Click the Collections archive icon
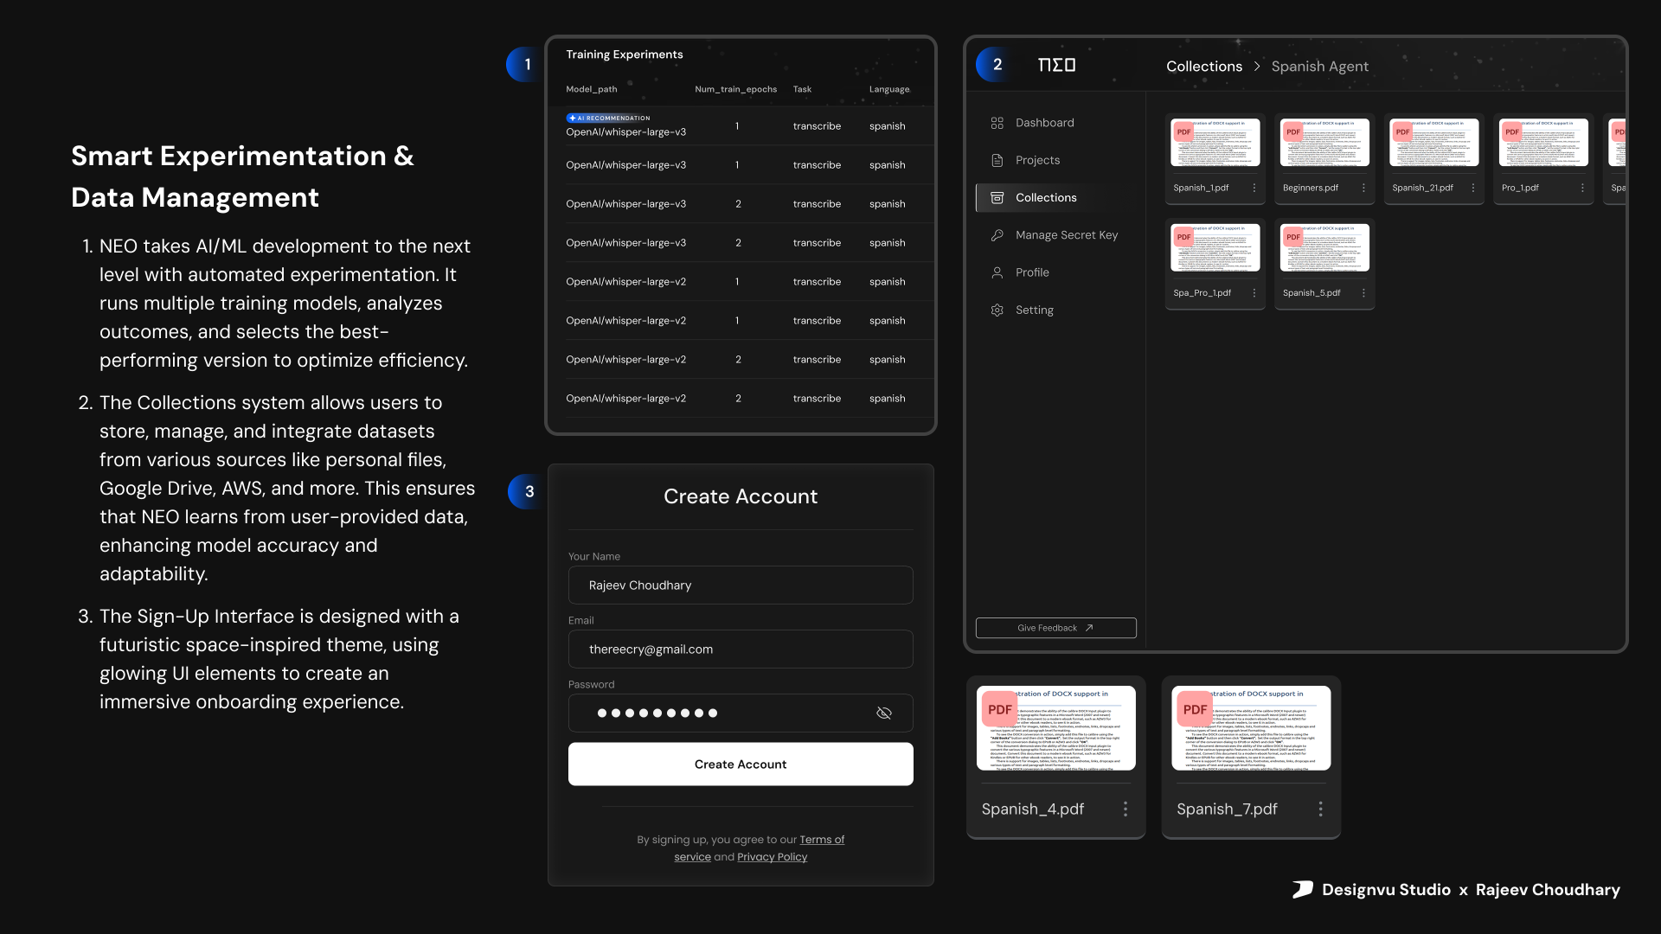Screen dimensions: 1661x934 (x=997, y=197)
